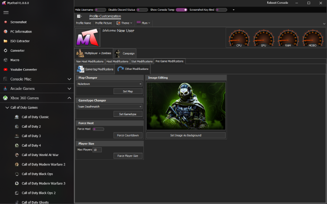
Task: Click the Profile Name toolbar item
Action: coord(84,23)
